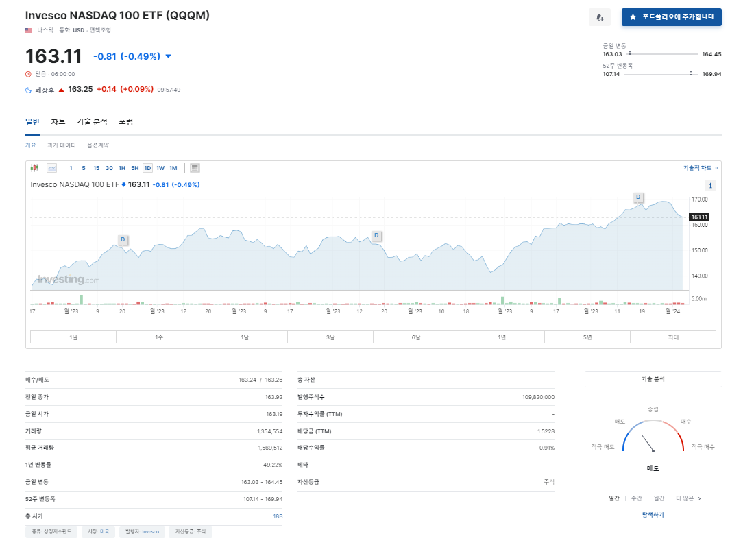Open the 기술 분석 tab
730x545 pixels.
click(x=92, y=122)
